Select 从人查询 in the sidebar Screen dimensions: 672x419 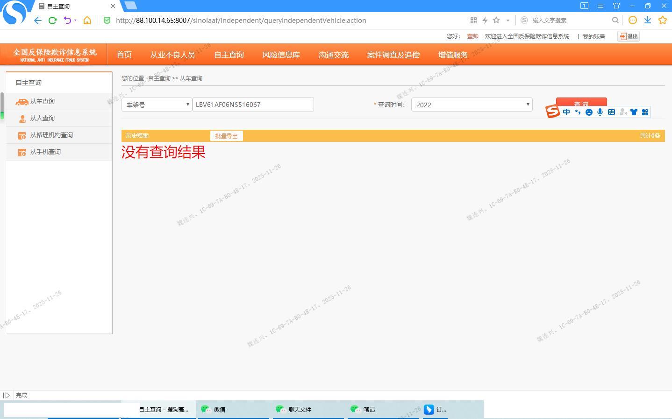(43, 118)
